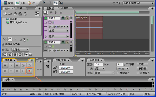This screenshot has width=156, height=97.
Task: Show the sends controls icon
Action: (56, 13)
